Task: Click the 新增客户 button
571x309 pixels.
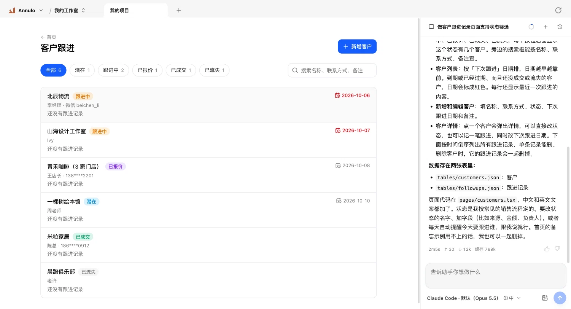Action: coord(357,46)
